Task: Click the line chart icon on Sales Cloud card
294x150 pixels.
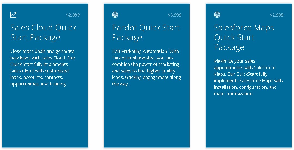Action: (x=13, y=15)
